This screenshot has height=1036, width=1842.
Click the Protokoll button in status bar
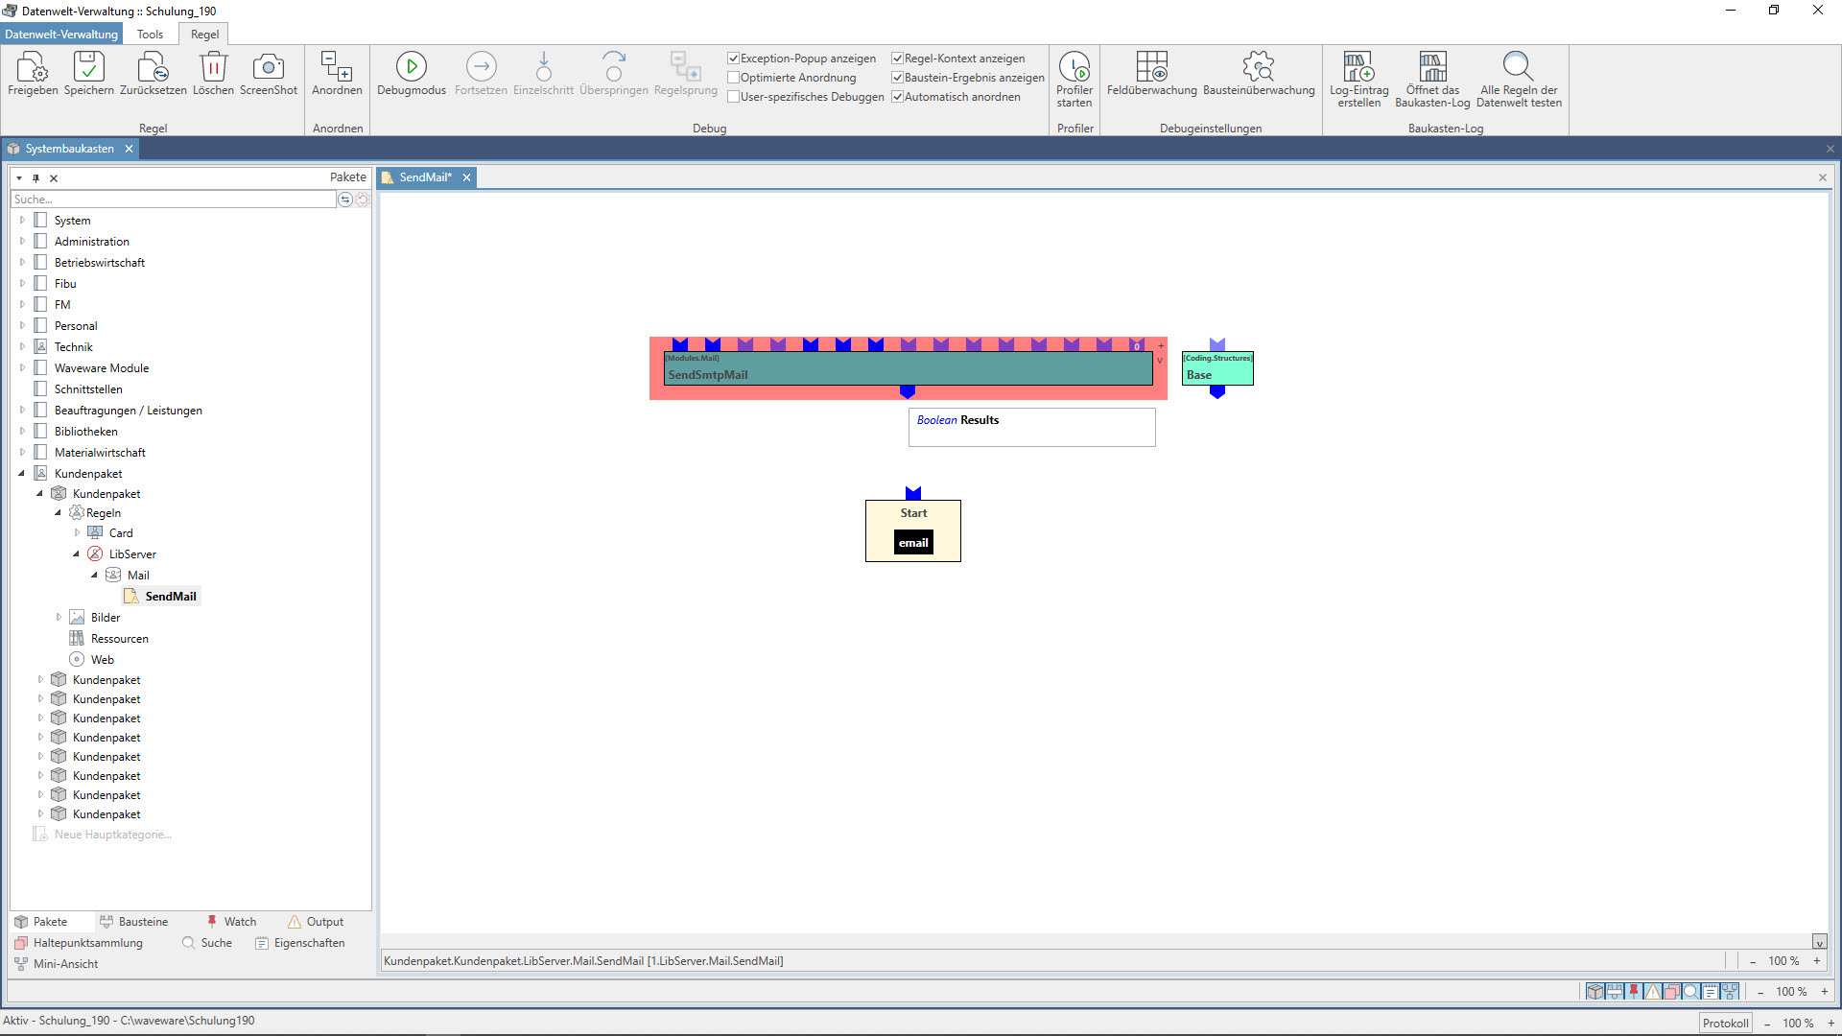pos(1725,1024)
